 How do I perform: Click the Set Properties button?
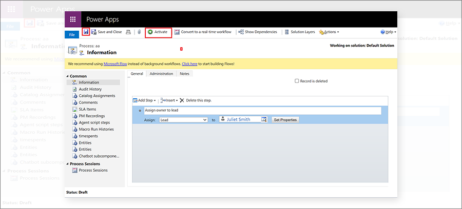(x=285, y=119)
